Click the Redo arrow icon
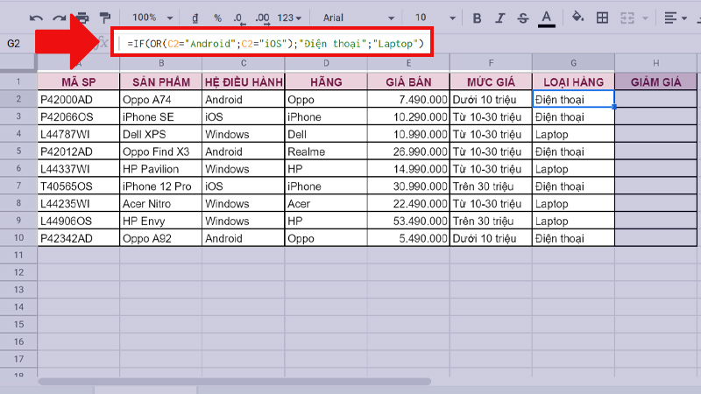The image size is (701, 394). pyautogui.click(x=59, y=18)
